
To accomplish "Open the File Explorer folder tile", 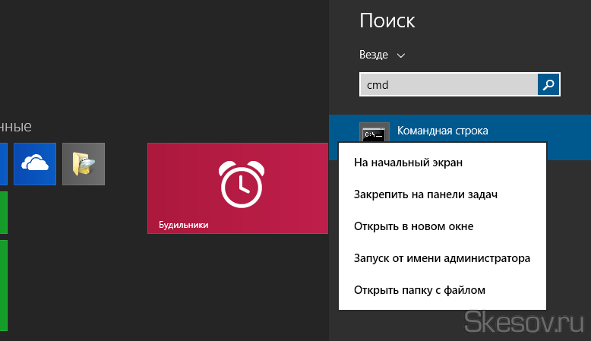I will point(84,163).
